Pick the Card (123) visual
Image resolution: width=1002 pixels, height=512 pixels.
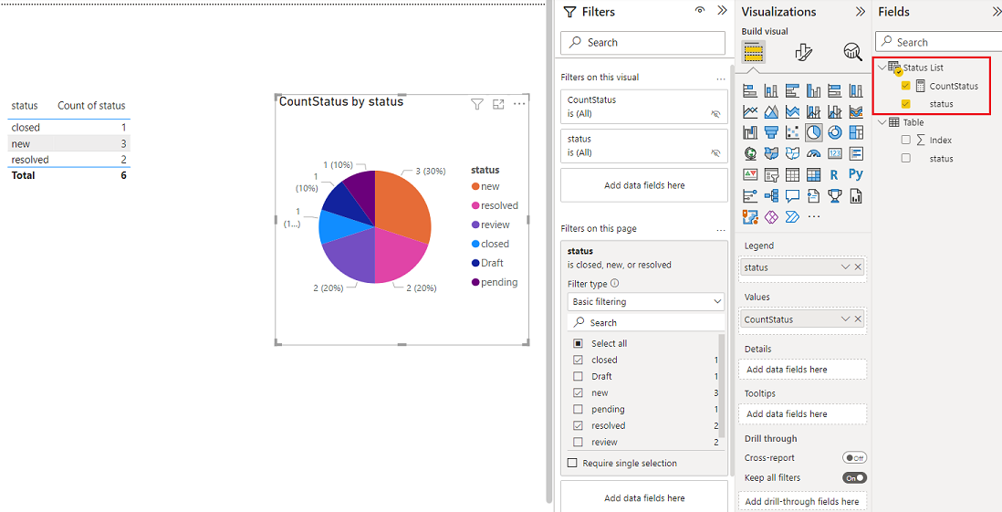point(835,153)
